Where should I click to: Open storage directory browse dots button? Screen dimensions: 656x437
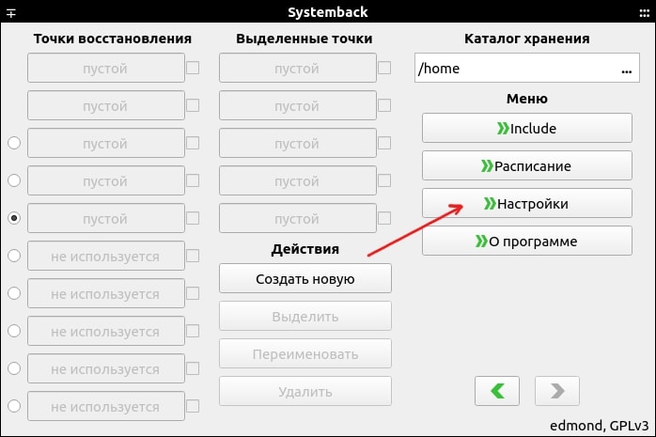pyautogui.click(x=626, y=70)
